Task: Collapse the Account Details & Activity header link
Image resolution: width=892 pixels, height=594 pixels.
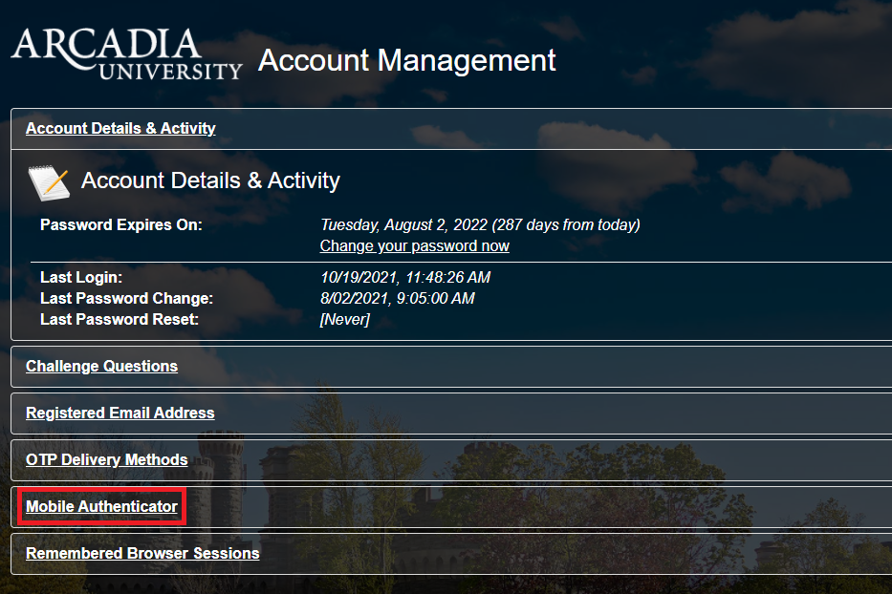Action: pyautogui.click(x=120, y=129)
